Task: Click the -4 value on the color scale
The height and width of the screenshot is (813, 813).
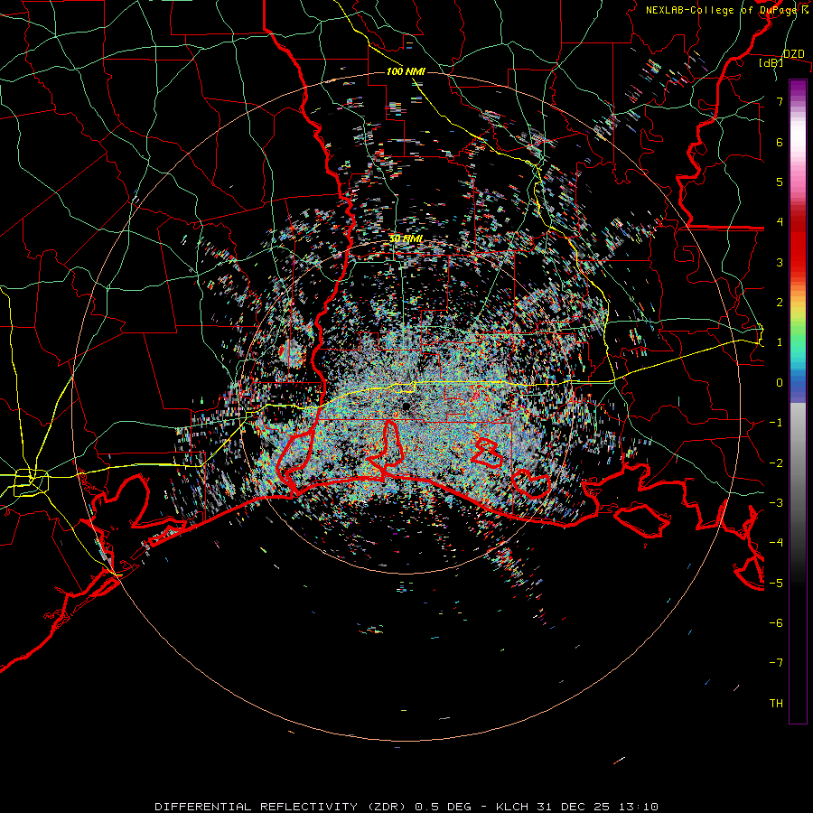Action: point(776,543)
